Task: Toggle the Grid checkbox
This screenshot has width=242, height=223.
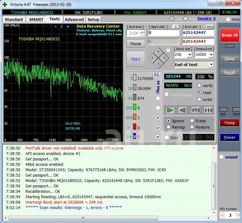Action: tap(167, 137)
